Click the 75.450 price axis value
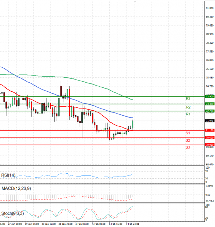This screenshot has height=227, width=215. pos(210,78)
